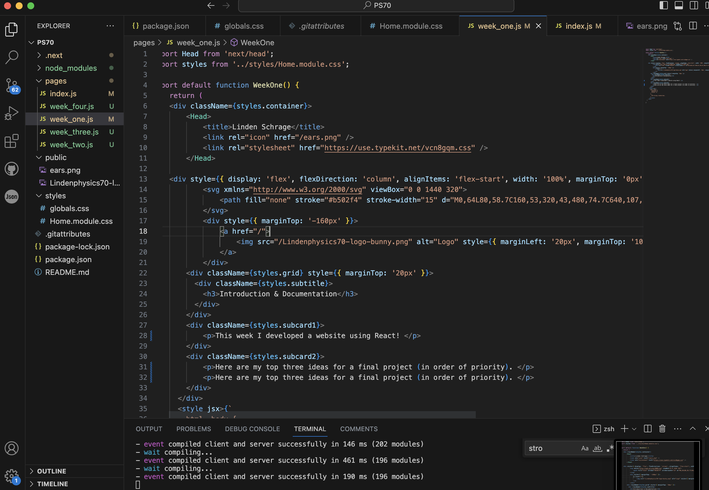The width and height of the screenshot is (709, 490).
Task: Switch to the package.json editor tab
Action: (x=165, y=26)
